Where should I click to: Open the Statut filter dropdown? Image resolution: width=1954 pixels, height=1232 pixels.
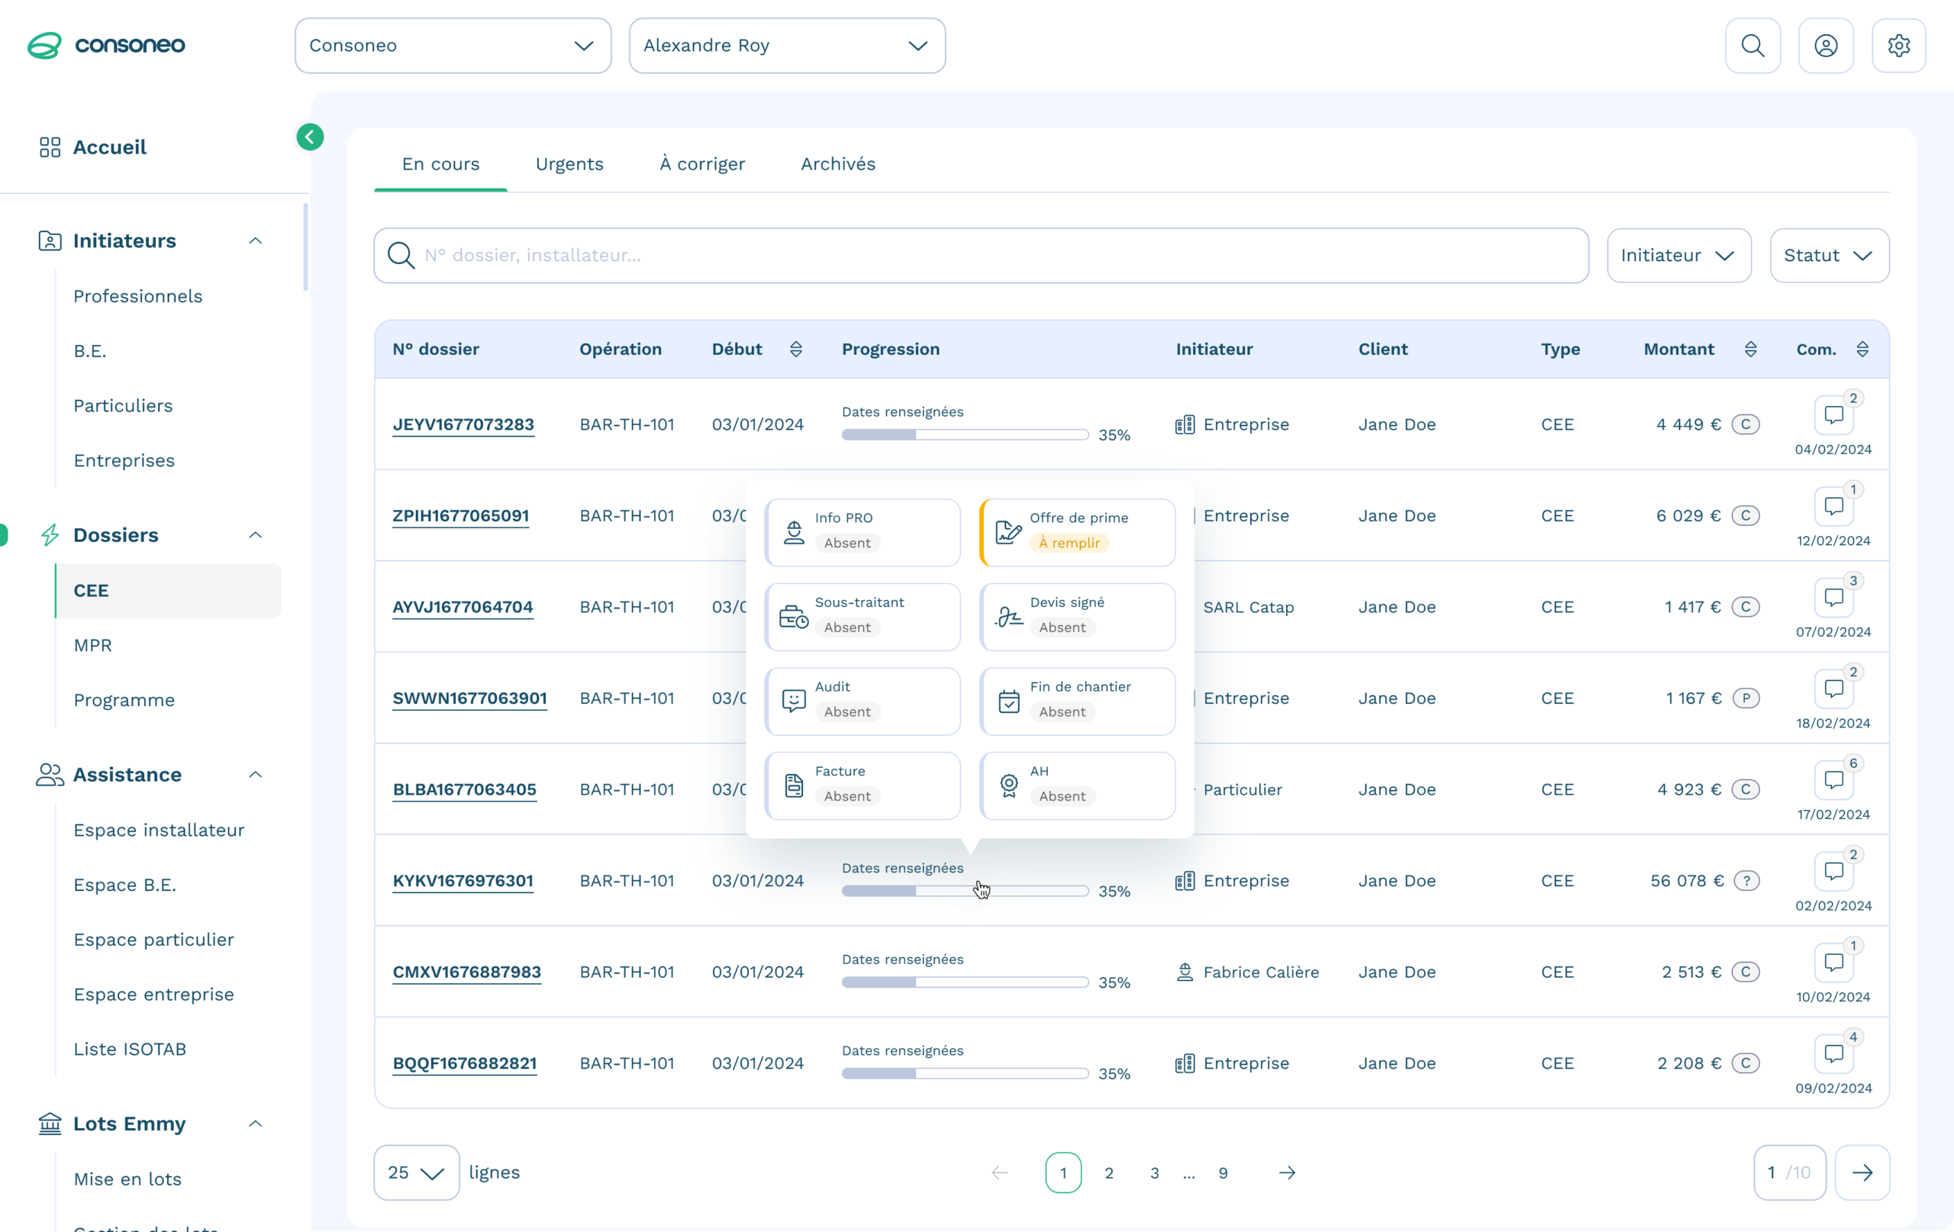(1828, 255)
